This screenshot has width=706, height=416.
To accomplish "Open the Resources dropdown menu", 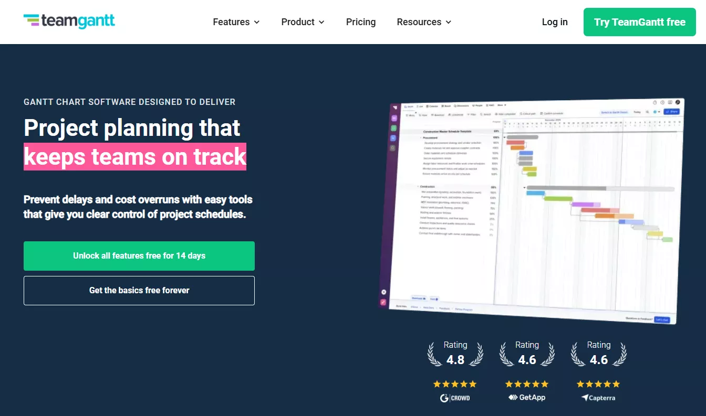I will [424, 22].
